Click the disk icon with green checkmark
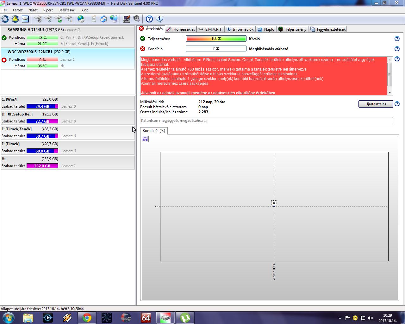Screen dimensions: 405x324 58,19
